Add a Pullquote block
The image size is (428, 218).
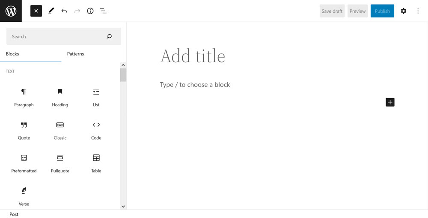coord(60,163)
